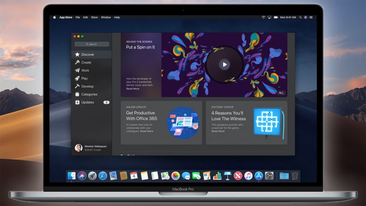Open Contacts book icon in Dock
Viewport: 366px width, 206px height.
(123, 175)
